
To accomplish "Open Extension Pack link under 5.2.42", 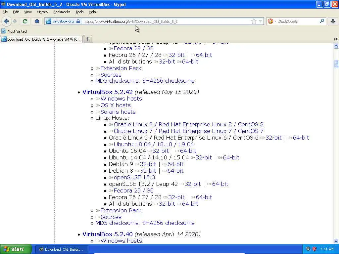I will 121,211.
